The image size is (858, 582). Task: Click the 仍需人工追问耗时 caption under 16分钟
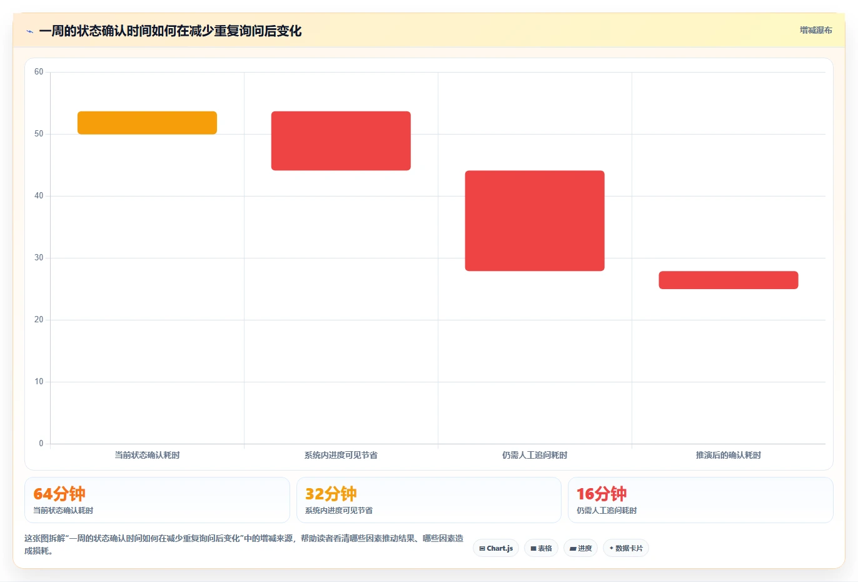pyautogui.click(x=607, y=511)
